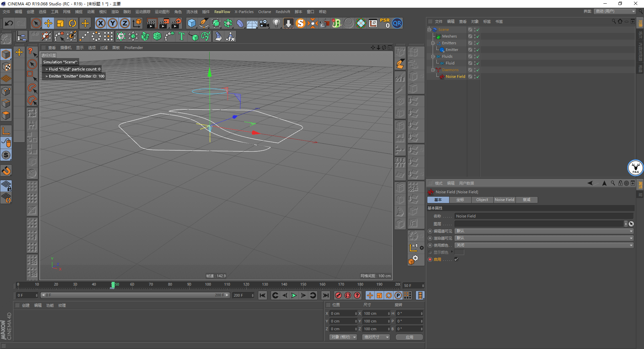
Task: Click the 编辑器可见 animation radio dot
Action: pos(430,231)
